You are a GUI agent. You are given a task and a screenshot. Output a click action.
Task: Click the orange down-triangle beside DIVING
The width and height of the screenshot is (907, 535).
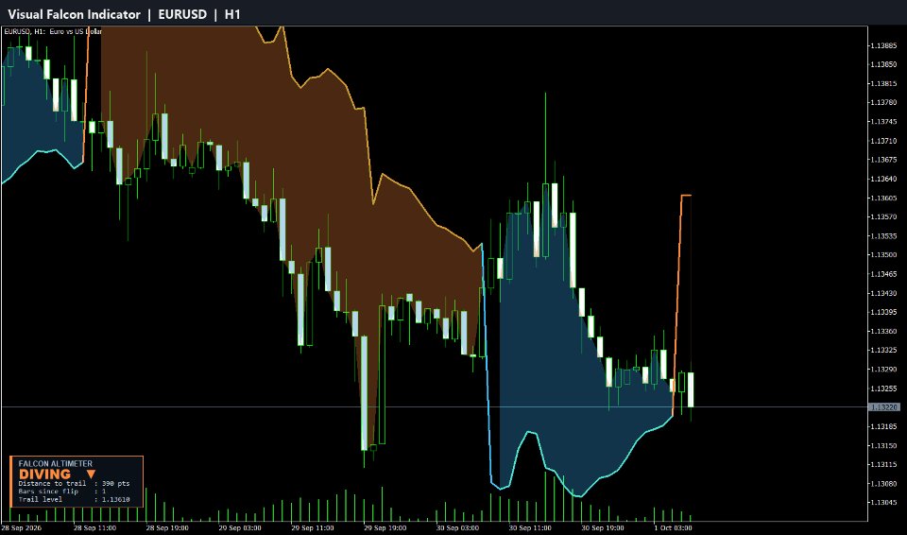(91, 475)
